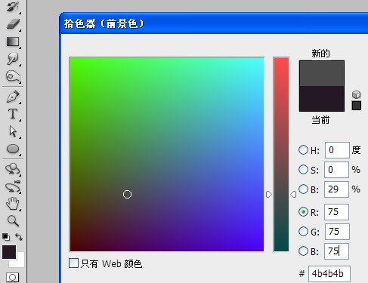Screen dimensions: 368x283
Task: Select the Eraser tool
Action: click(x=13, y=24)
